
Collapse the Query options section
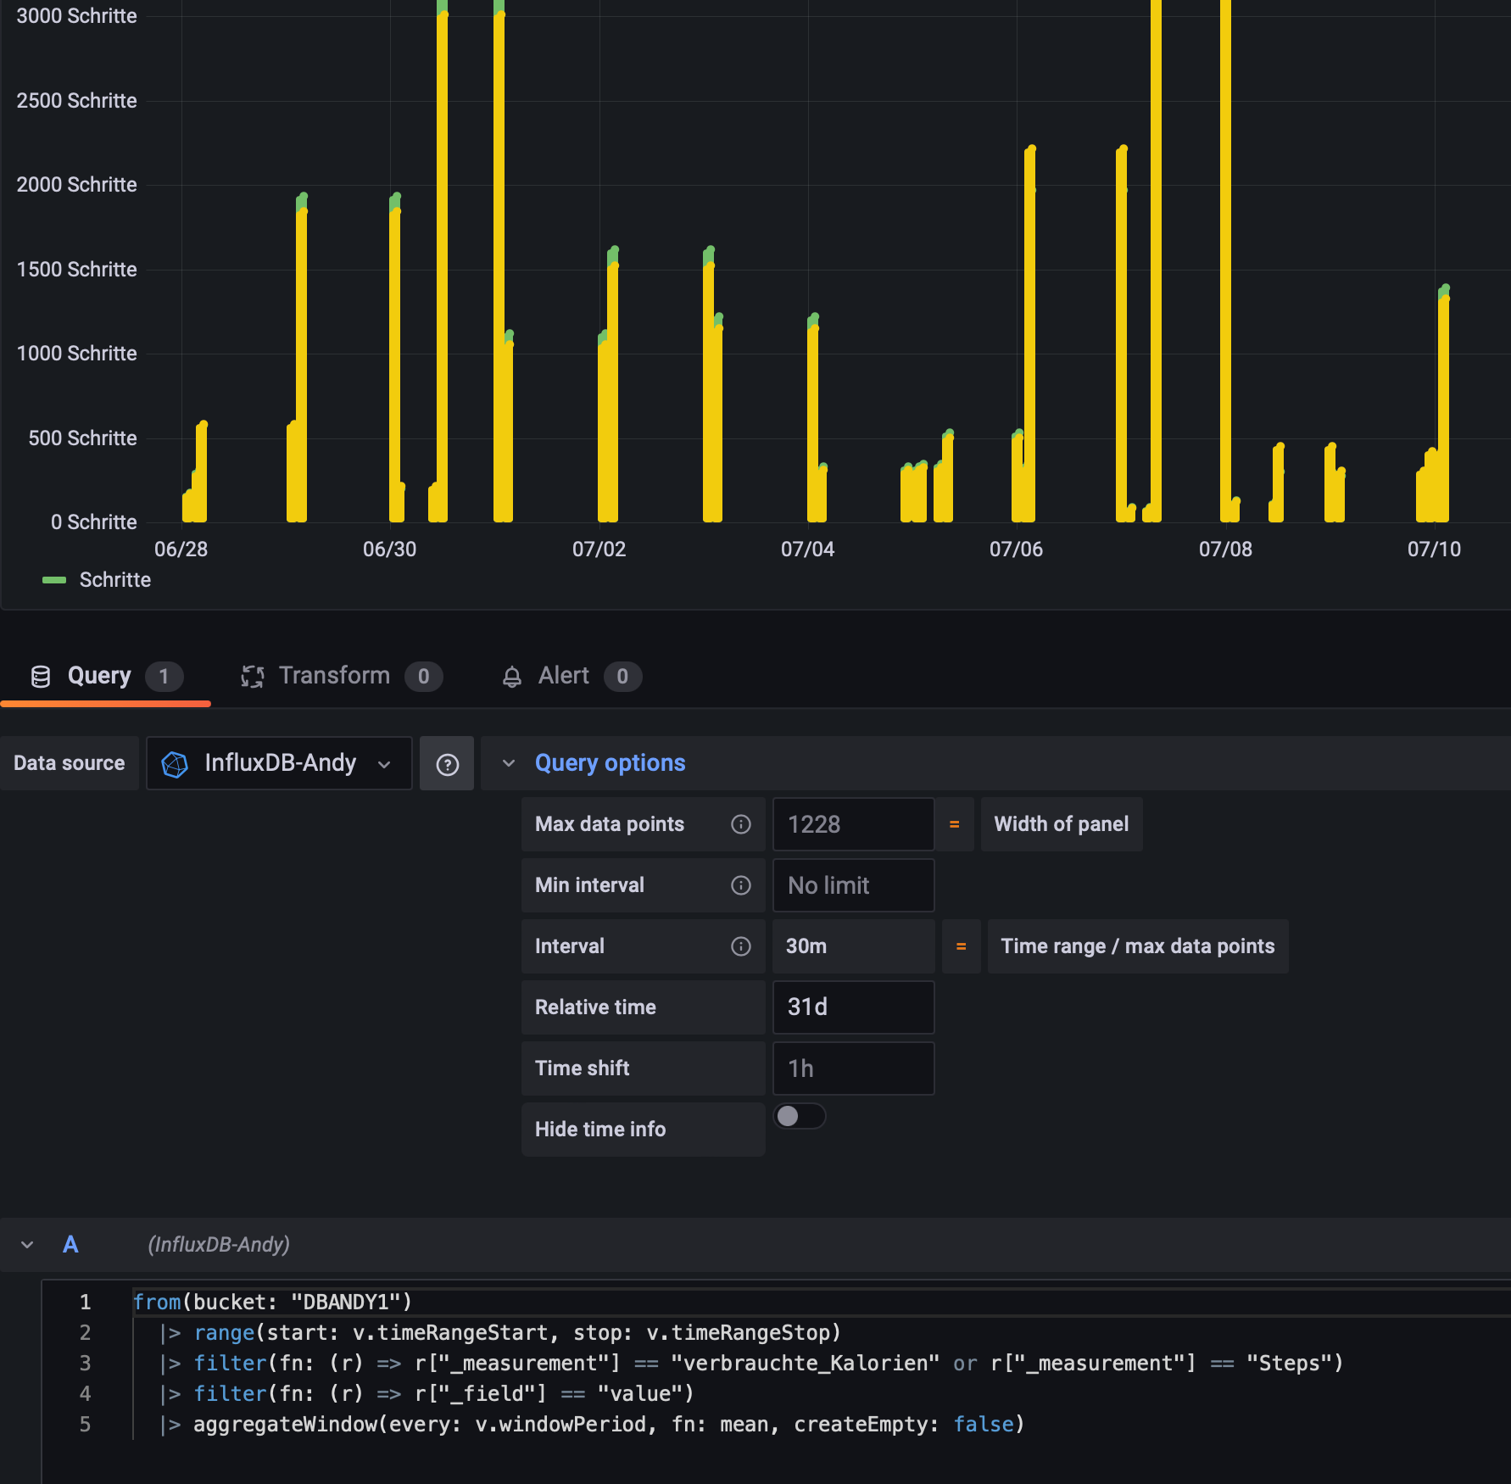(509, 763)
